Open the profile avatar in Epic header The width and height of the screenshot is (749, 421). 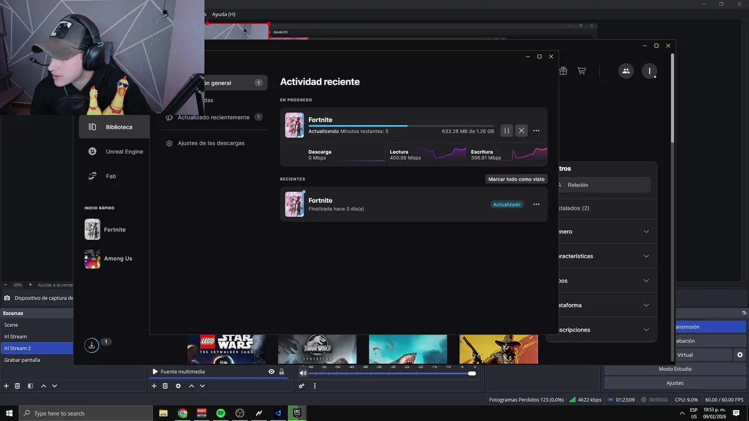[x=649, y=71]
